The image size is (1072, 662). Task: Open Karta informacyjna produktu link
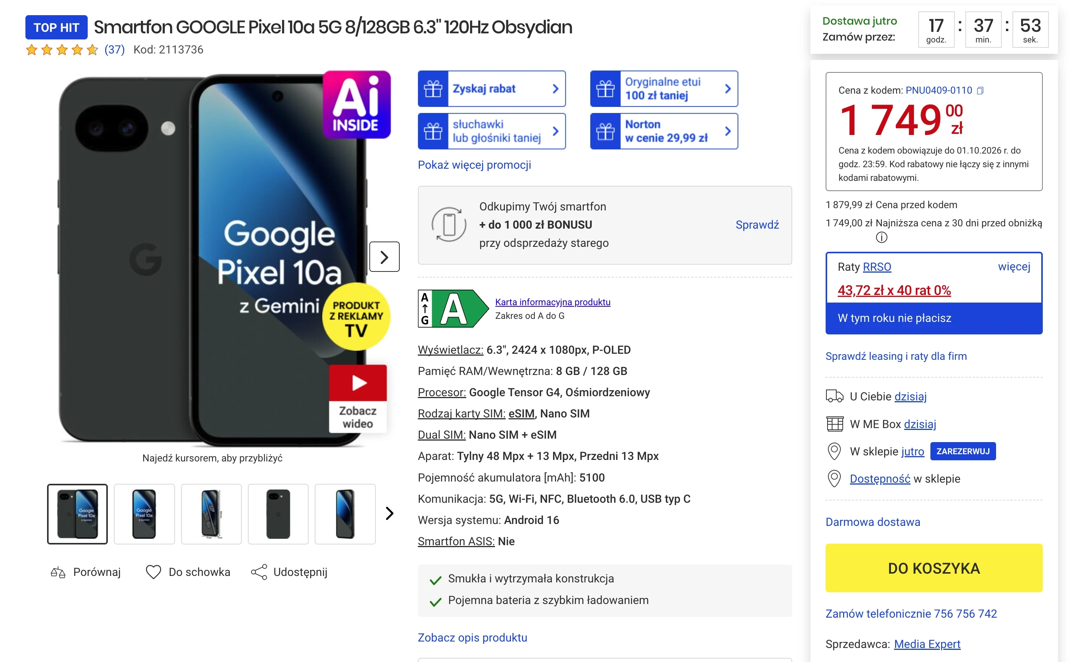553,302
